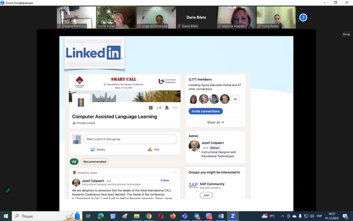Switch the keyboard language from УКР
The image size is (353, 221).
pos(319,216)
